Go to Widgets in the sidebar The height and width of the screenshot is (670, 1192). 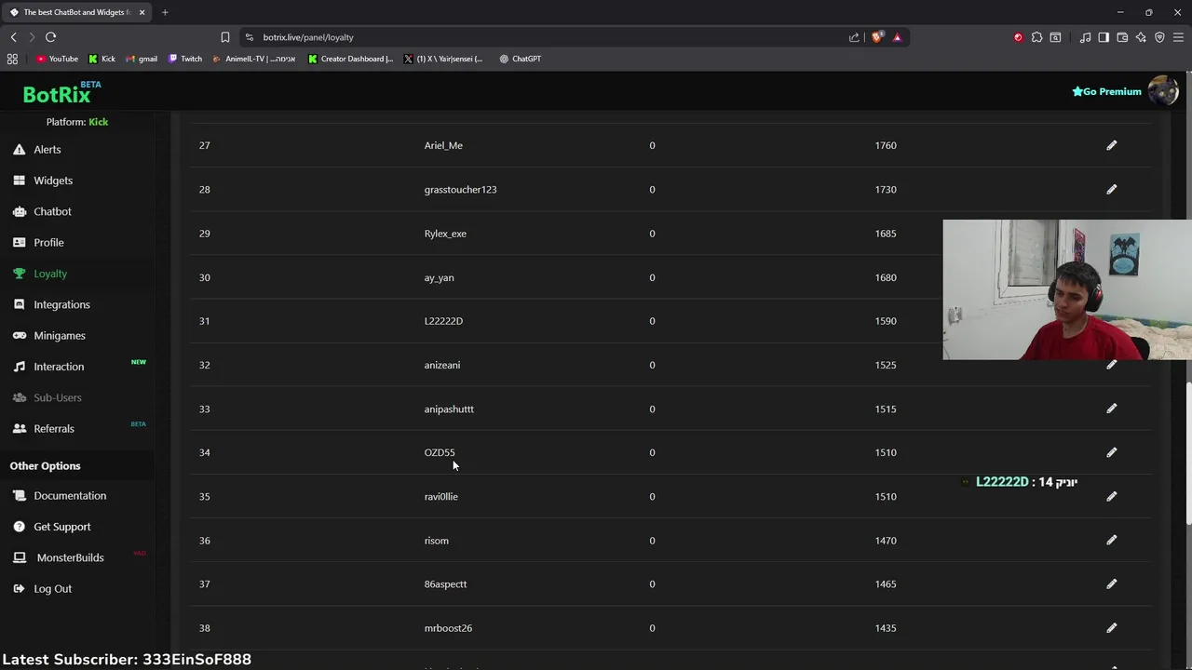point(53,181)
